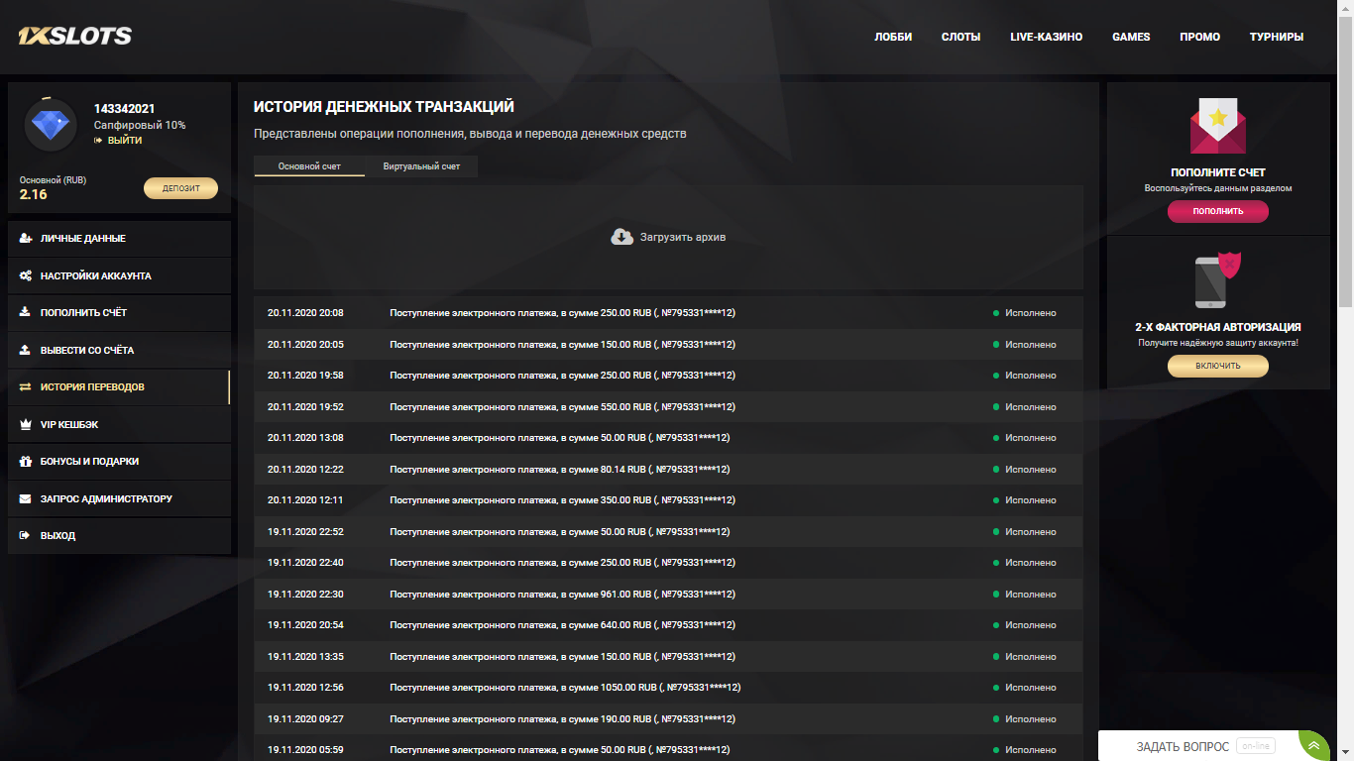1354x761 pixels.
Task: Open Live-Казино from top navigation
Action: (x=1046, y=37)
